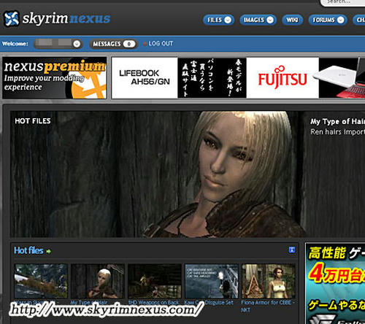
Task: Click the Fiona Armor for CBBE link
Action: 268,306
